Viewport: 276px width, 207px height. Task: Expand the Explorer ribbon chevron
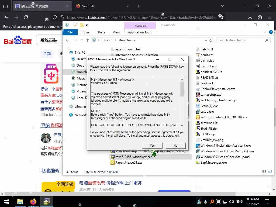[265, 32]
